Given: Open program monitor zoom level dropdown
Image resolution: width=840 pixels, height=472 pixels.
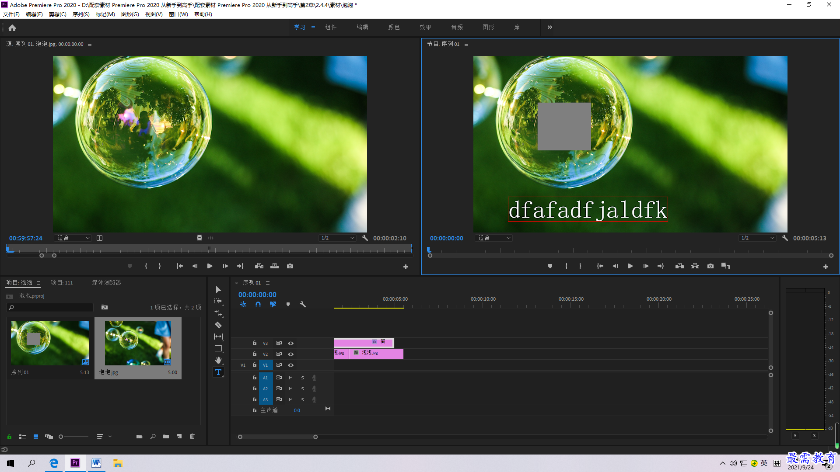Looking at the screenshot, I should coord(493,238).
